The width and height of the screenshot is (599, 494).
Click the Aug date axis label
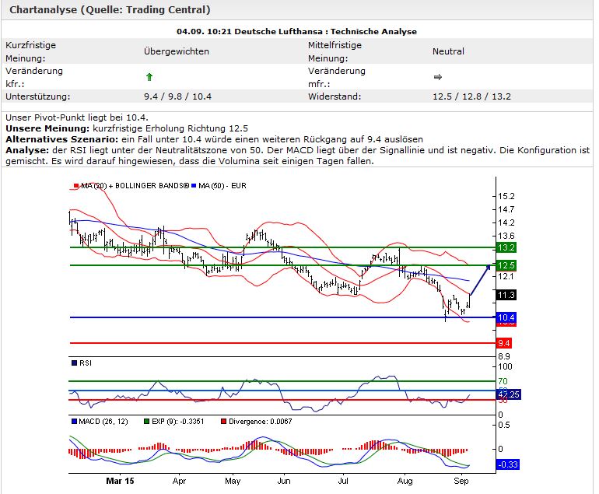pos(405,481)
